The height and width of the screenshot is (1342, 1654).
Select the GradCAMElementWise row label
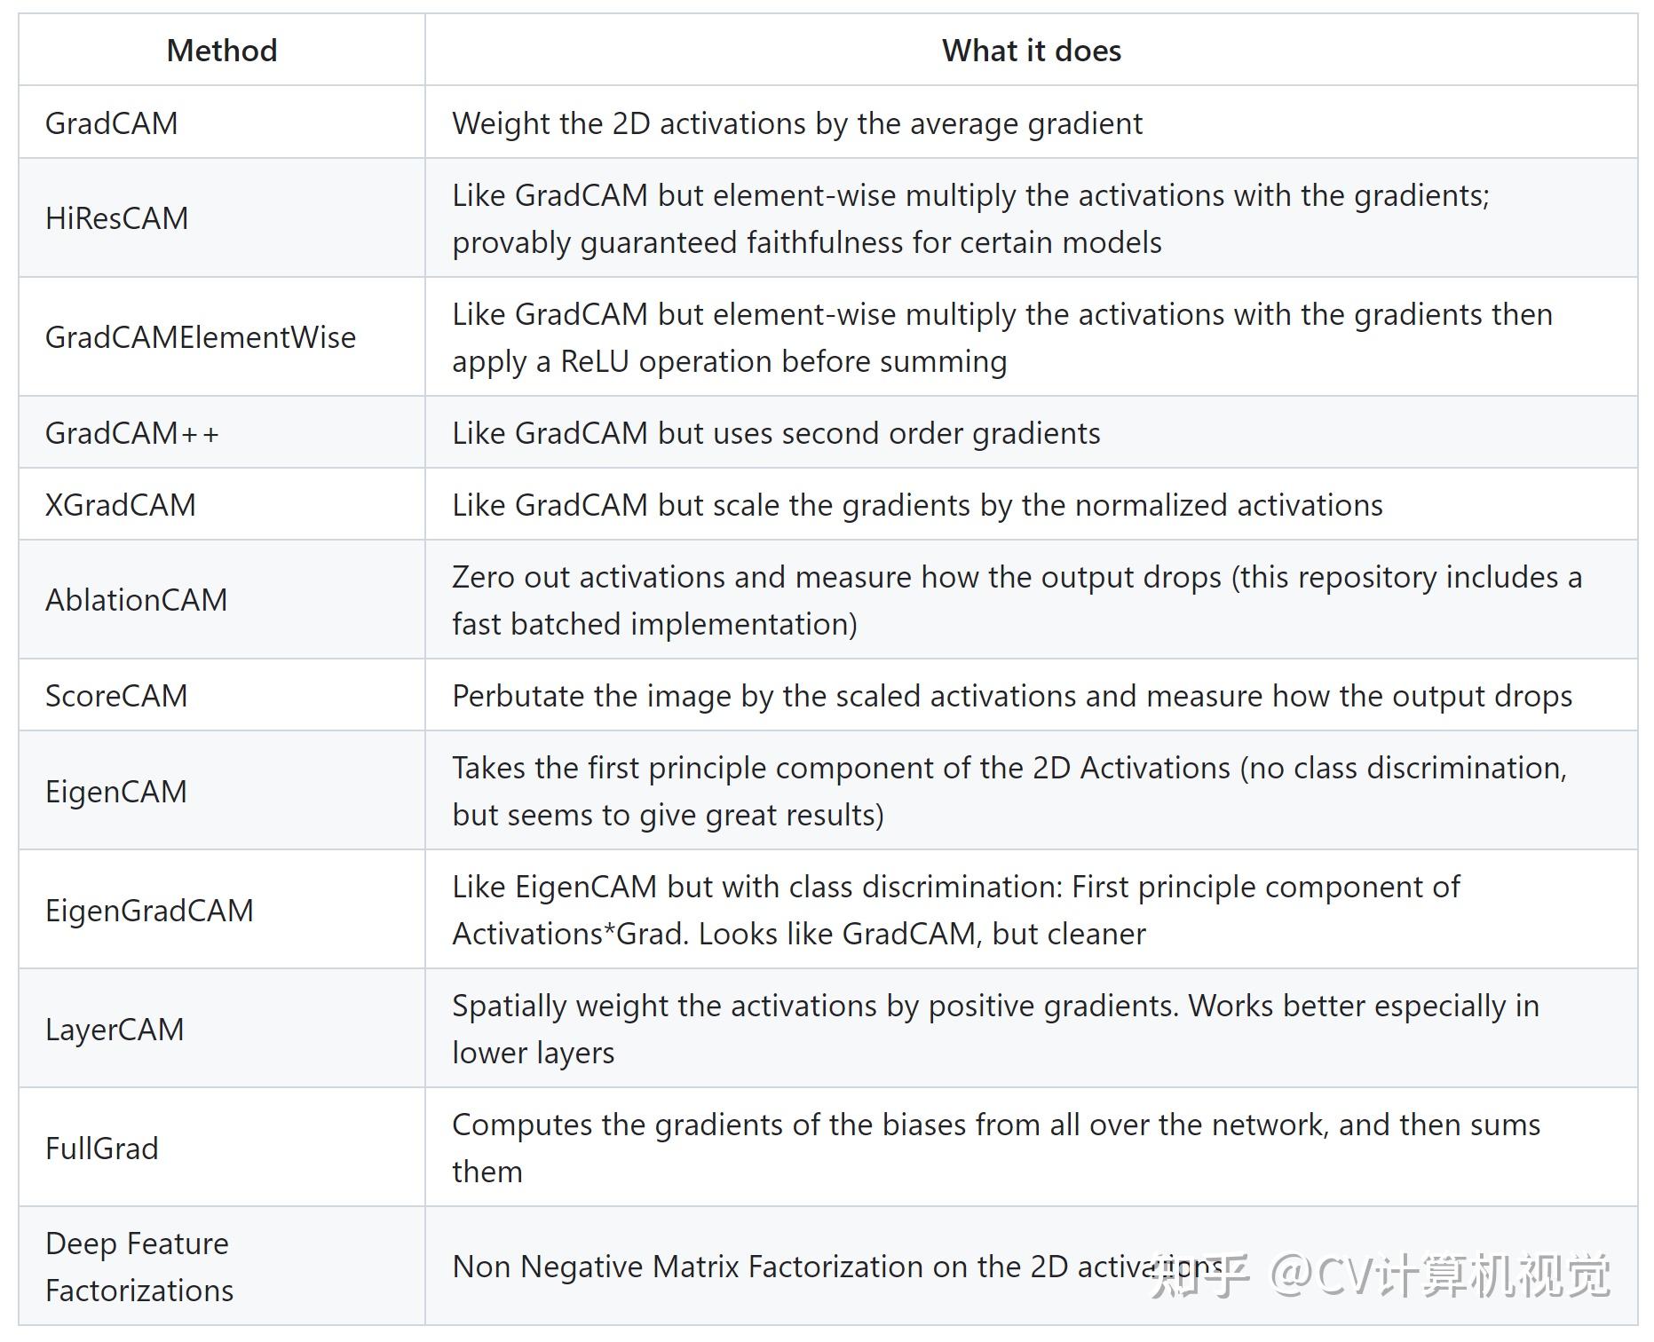click(201, 337)
